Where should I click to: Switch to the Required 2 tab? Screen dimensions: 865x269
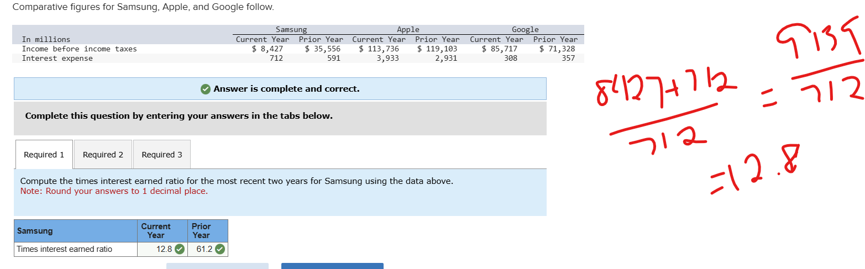pyautogui.click(x=103, y=155)
